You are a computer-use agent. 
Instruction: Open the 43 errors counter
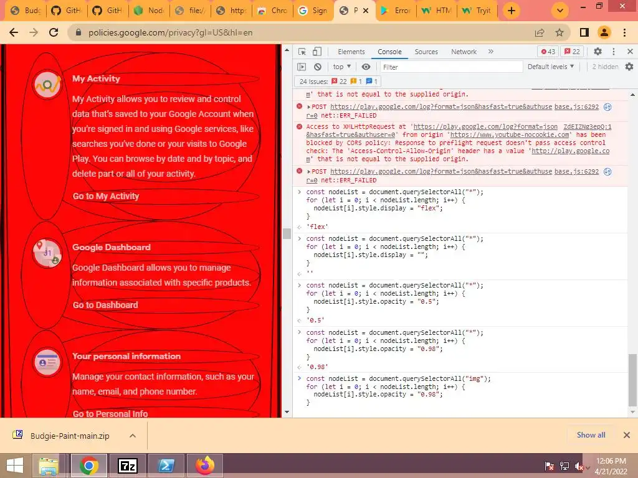548,52
